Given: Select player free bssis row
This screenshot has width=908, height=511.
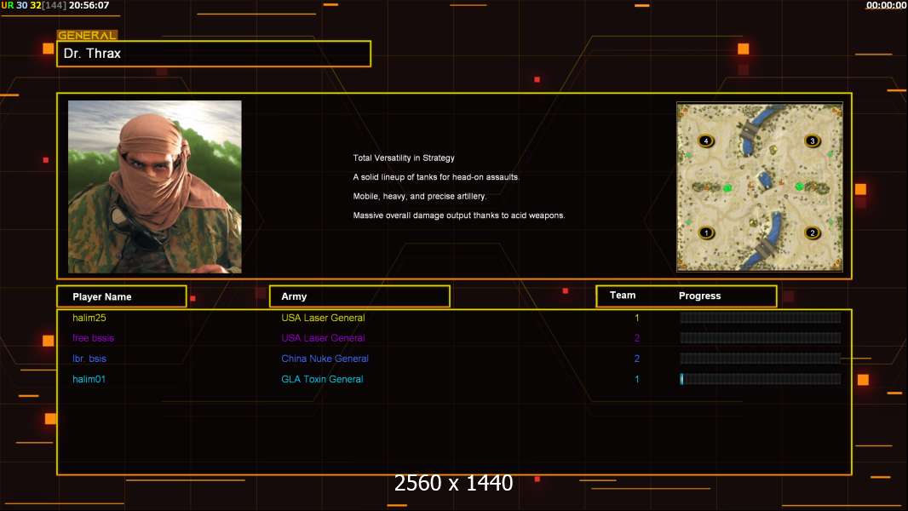Looking at the screenshot, I should pyautogui.click(x=93, y=338).
